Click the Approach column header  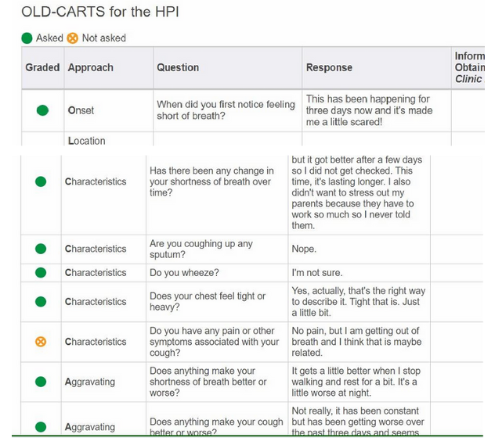(109, 67)
